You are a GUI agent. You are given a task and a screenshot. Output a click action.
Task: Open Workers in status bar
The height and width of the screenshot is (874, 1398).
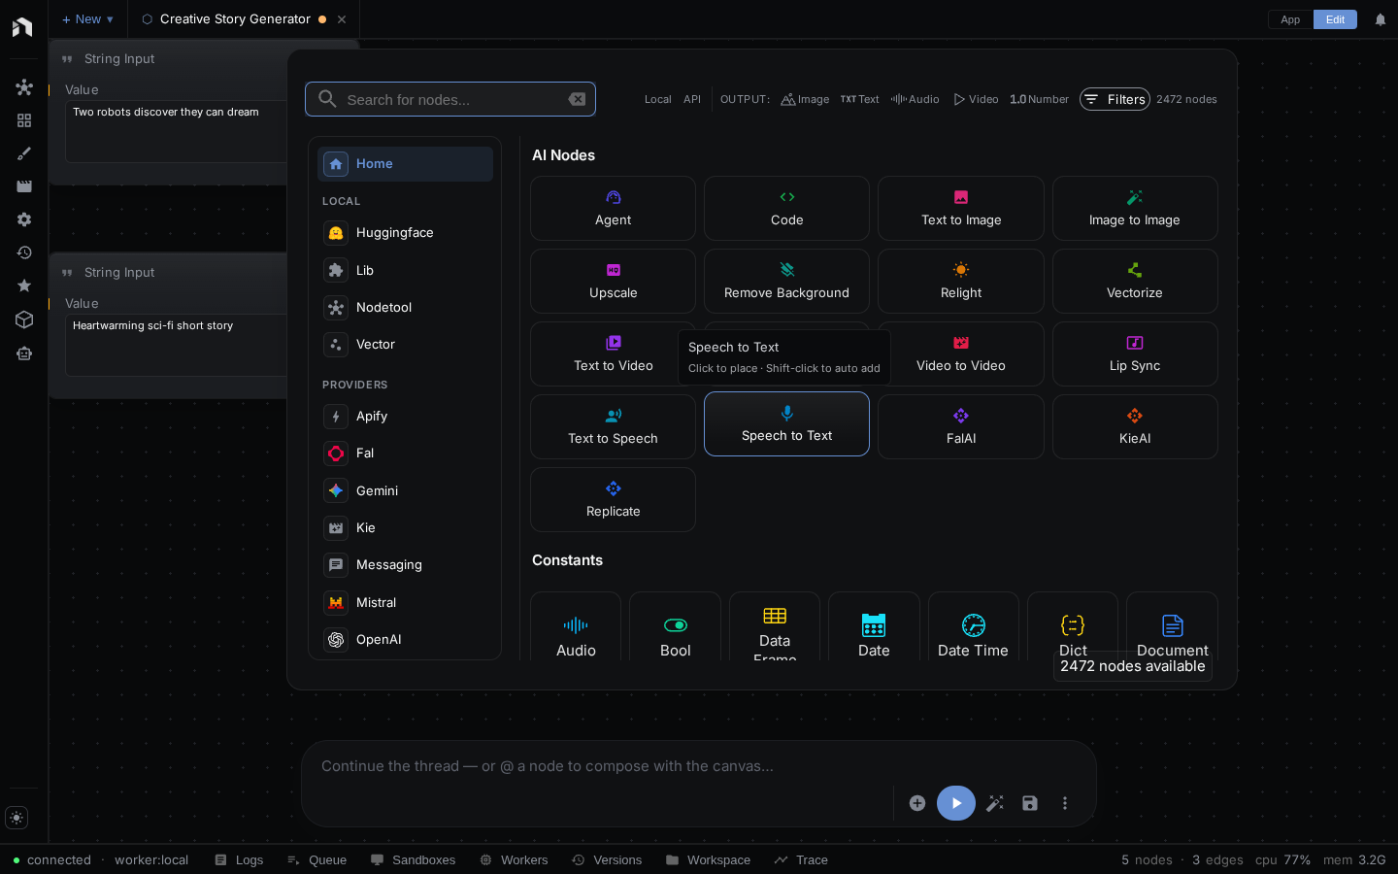pos(514,860)
